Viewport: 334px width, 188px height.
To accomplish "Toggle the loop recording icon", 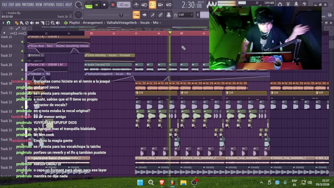I will pos(169,4).
